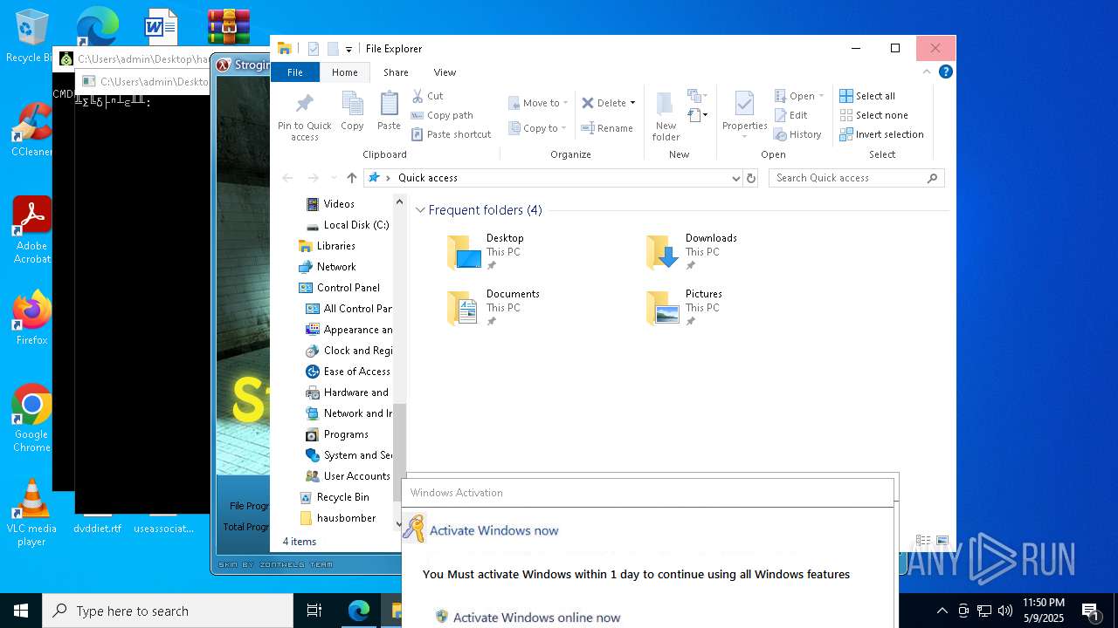1118x628 pixels.
Task: Click the taskbar search box
Action: 168,611
